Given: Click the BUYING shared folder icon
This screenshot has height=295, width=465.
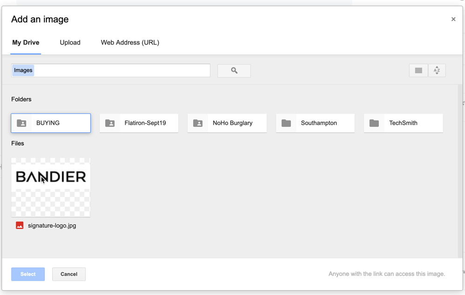Looking at the screenshot, I should (x=21, y=123).
